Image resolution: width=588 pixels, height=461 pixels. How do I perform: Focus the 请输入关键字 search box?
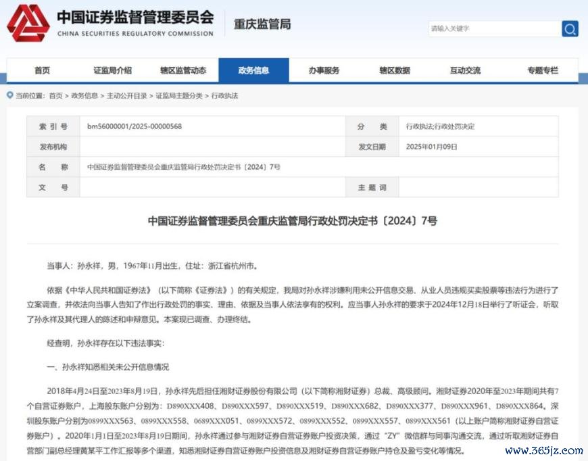(493, 28)
